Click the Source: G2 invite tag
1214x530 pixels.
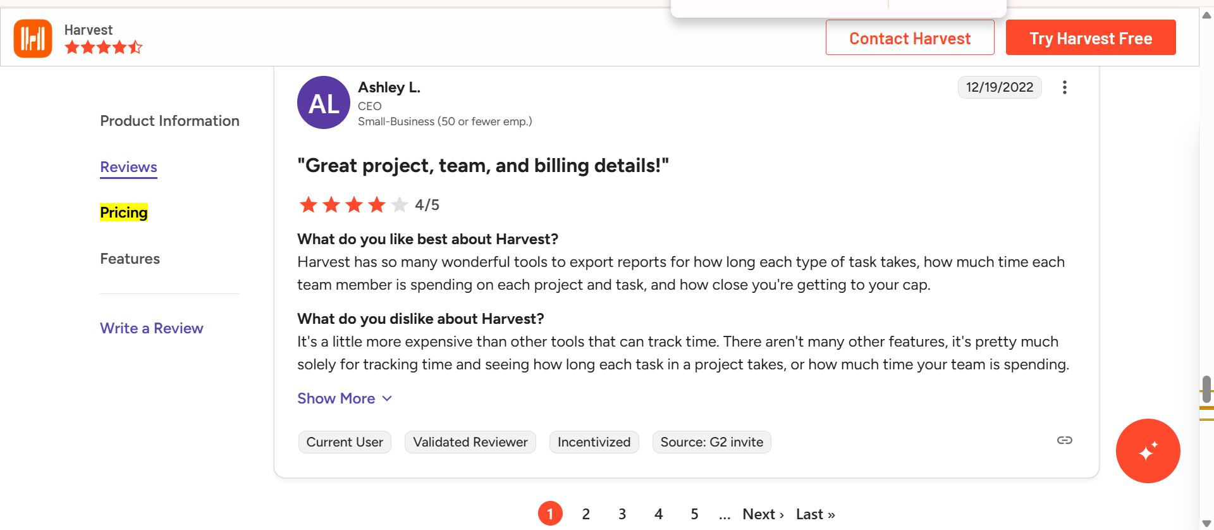[x=711, y=442]
